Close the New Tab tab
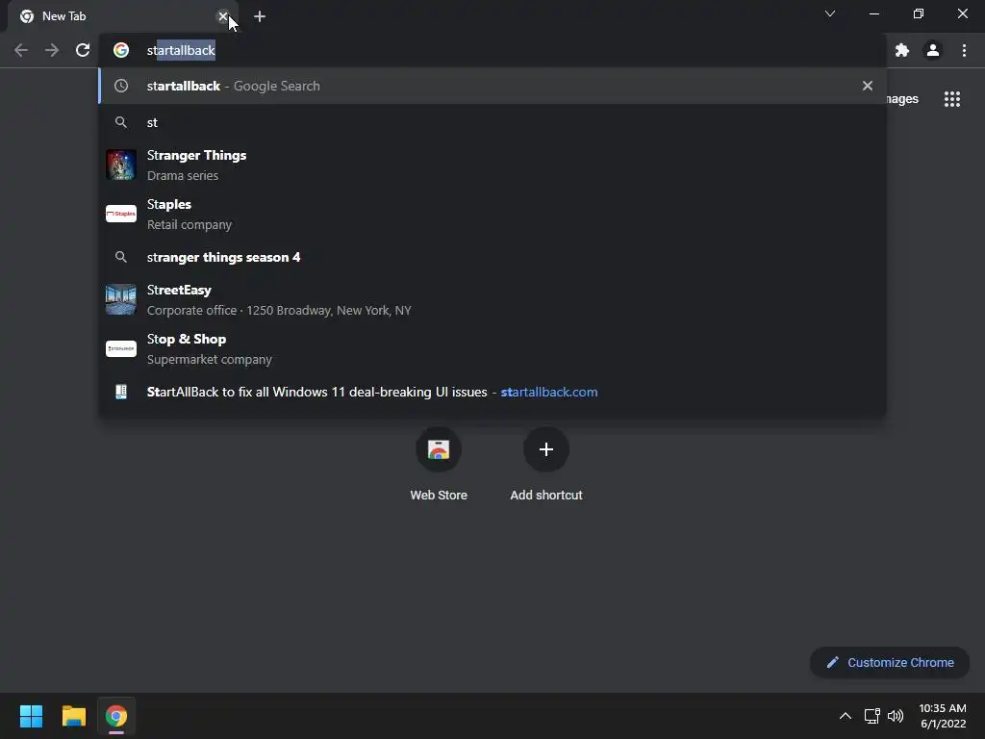985x739 pixels. pos(222,16)
